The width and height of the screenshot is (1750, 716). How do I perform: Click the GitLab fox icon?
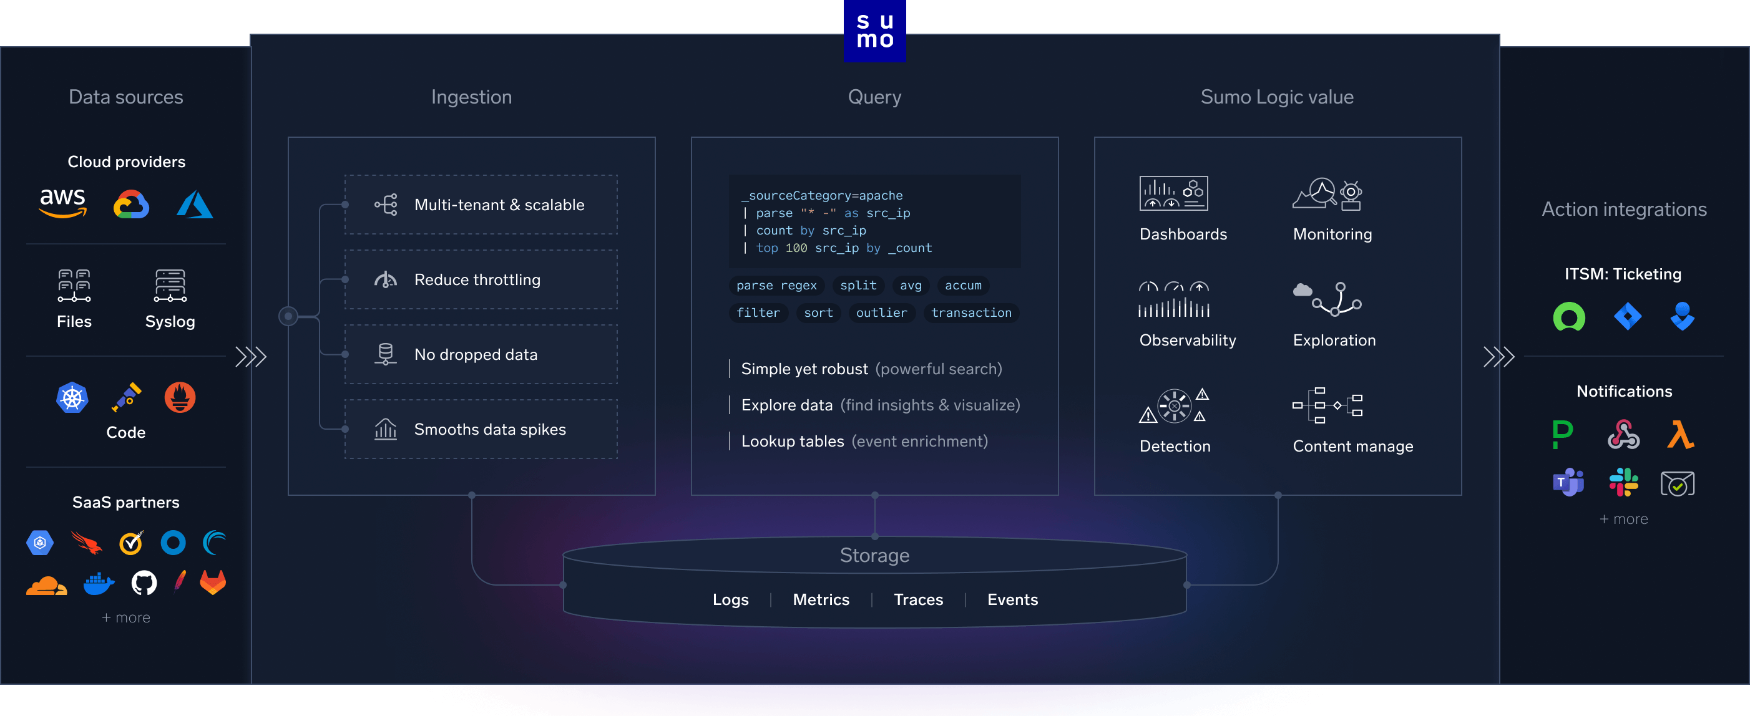[213, 583]
